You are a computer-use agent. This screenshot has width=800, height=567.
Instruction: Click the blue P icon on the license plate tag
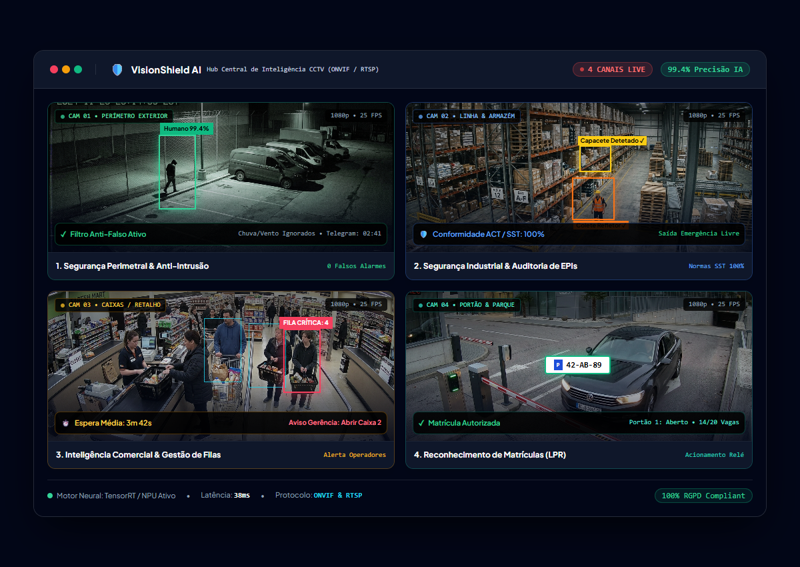pyautogui.click(x=558, y=365)
